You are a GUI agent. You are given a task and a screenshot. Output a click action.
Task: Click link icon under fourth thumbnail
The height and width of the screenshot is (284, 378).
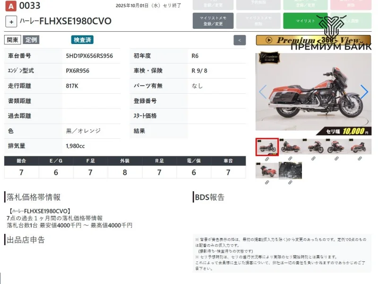click(x=336, y=159)
